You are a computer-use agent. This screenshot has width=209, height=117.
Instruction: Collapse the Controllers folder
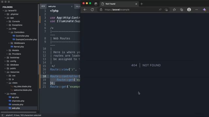pos(9,32)
